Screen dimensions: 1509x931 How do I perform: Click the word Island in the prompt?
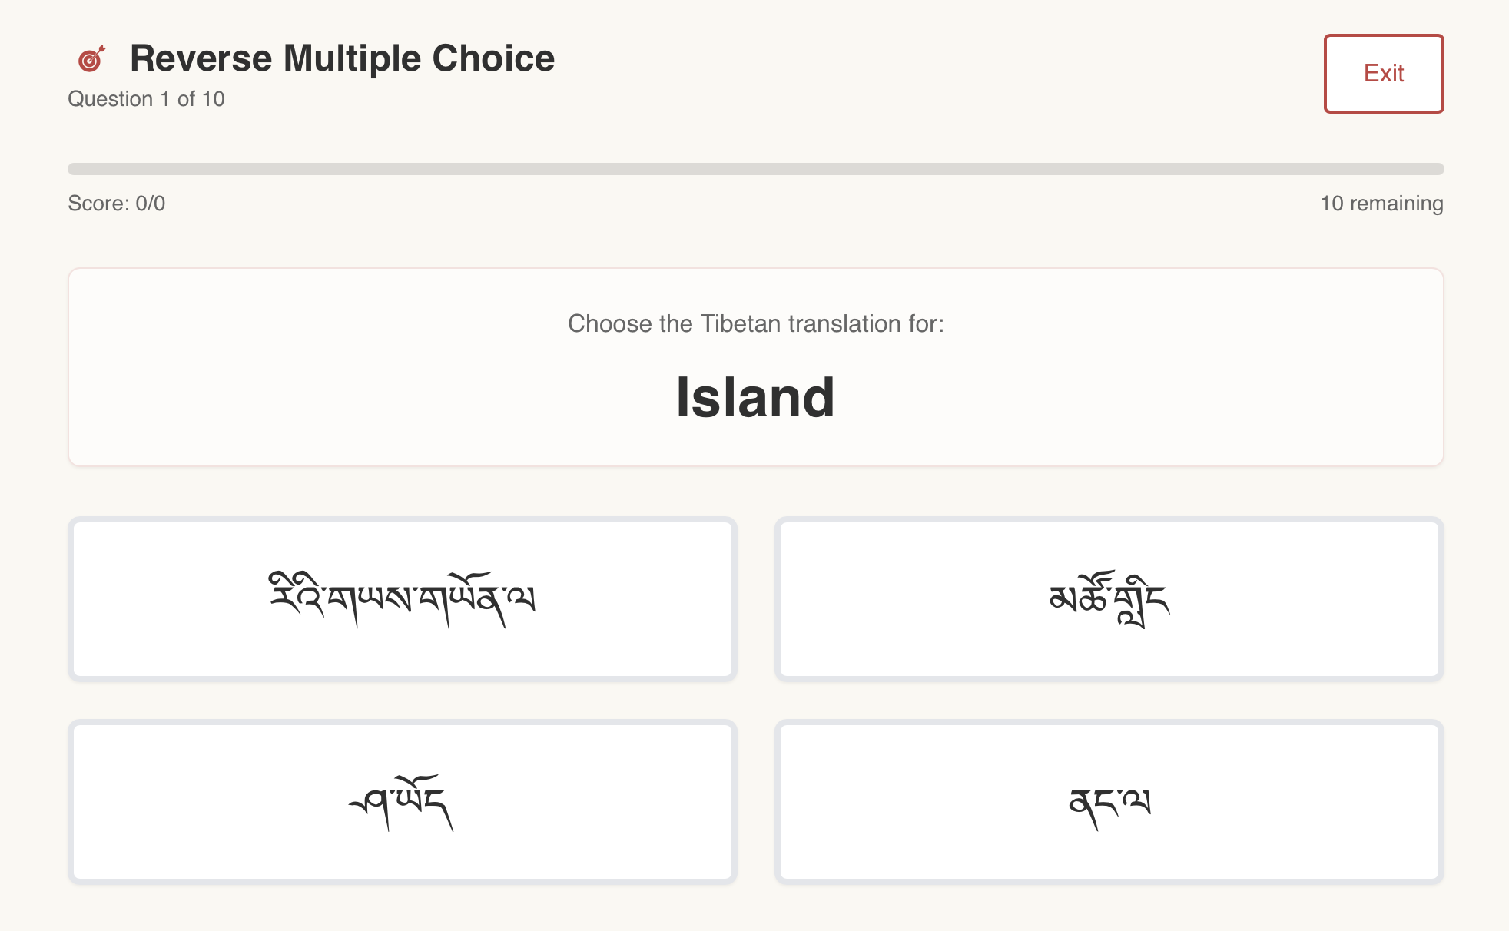click(755, 397)
